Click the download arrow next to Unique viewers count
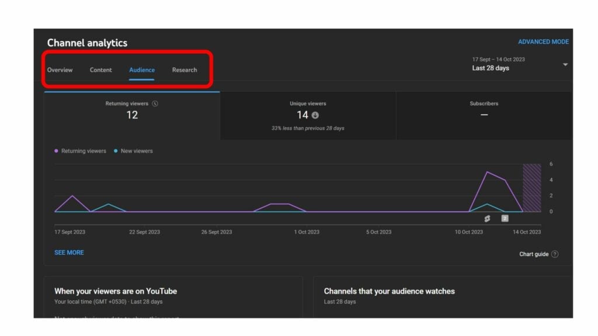Viewport: 598px width, 336px height. [315, 115]
